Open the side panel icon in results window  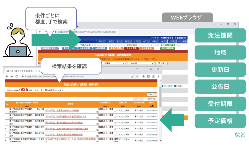148,76
